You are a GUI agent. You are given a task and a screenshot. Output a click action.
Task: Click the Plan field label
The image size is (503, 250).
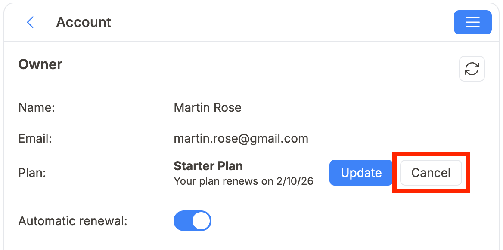(32, 173)
